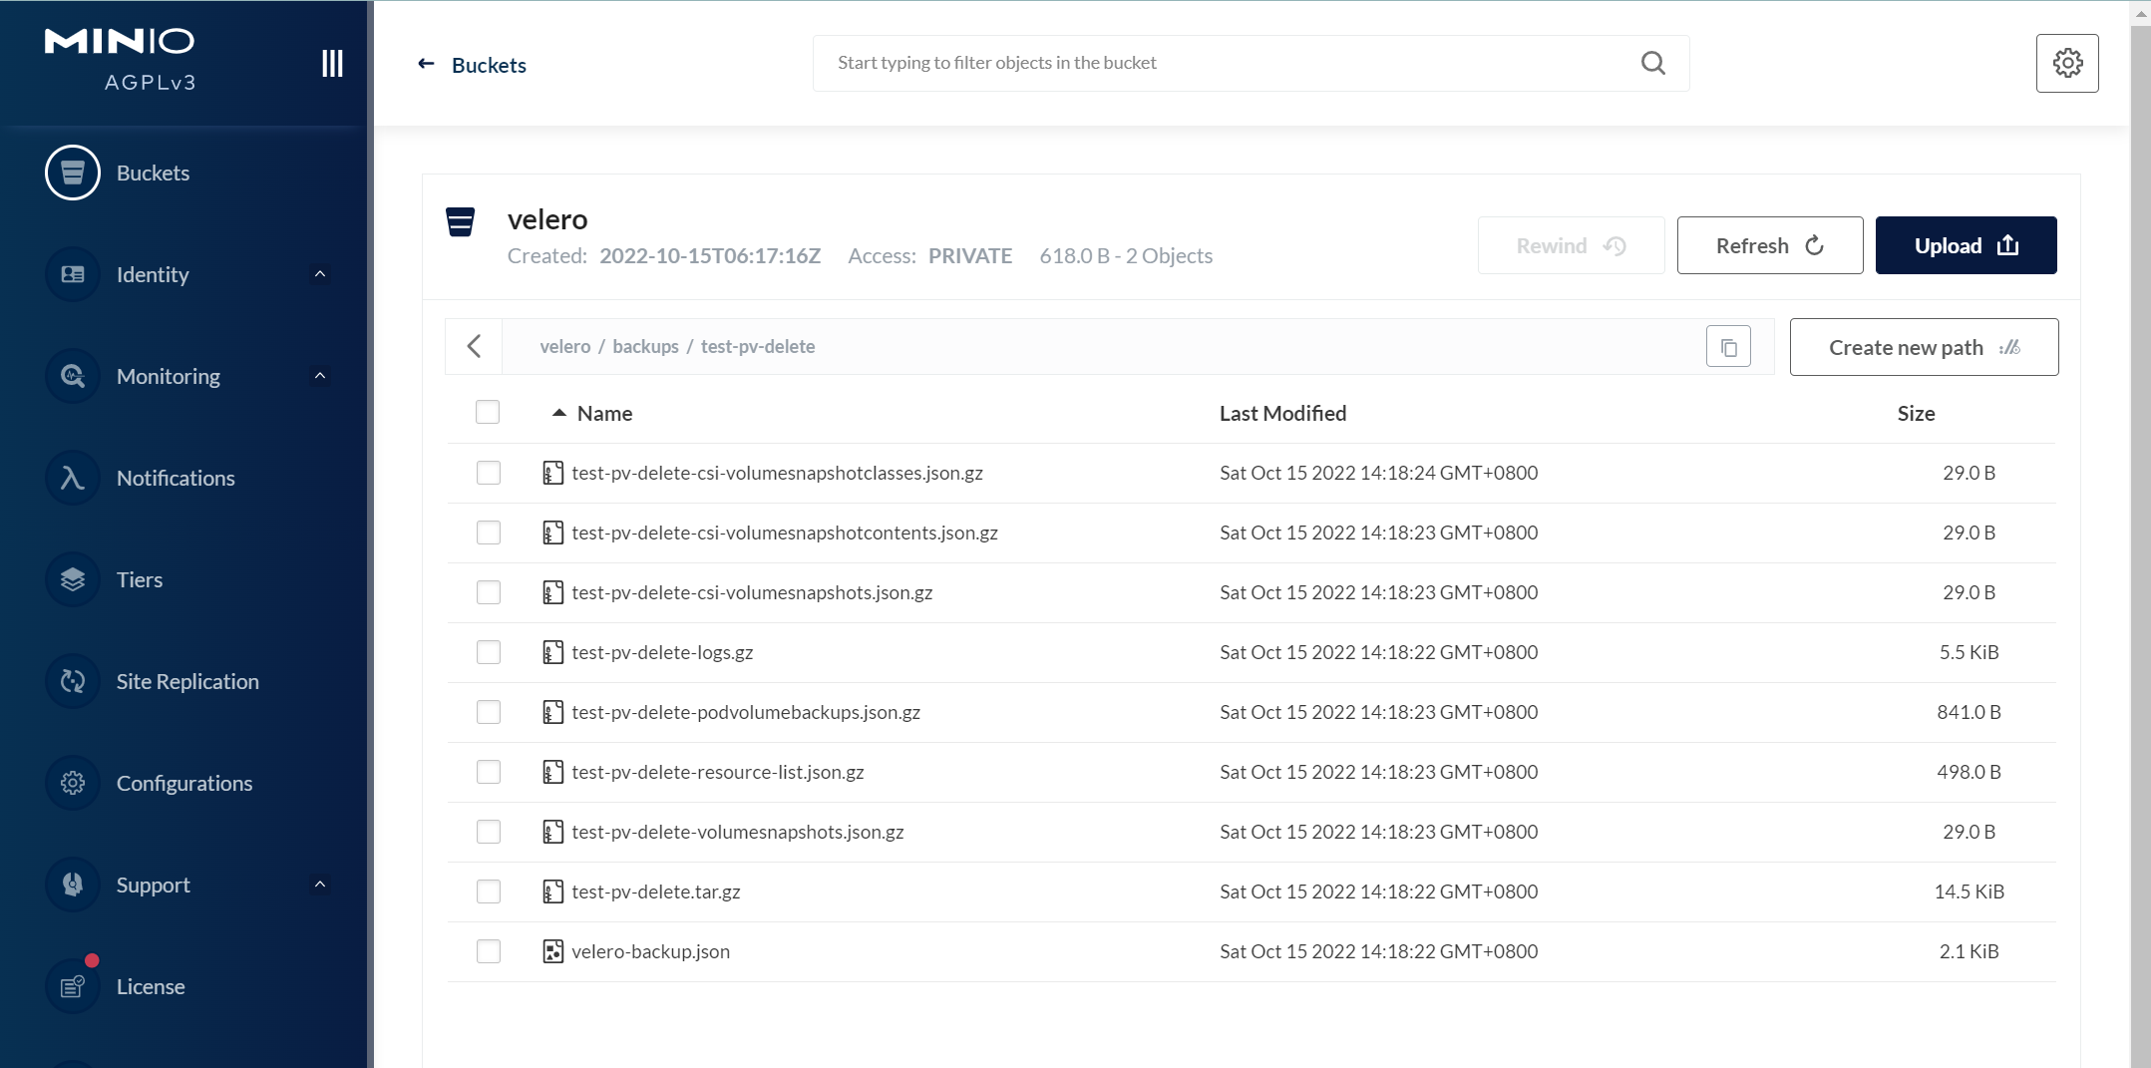Expand the Monitoring submenu chevron
This screenshot has width=2151, height=1068.
coord(320,376)
